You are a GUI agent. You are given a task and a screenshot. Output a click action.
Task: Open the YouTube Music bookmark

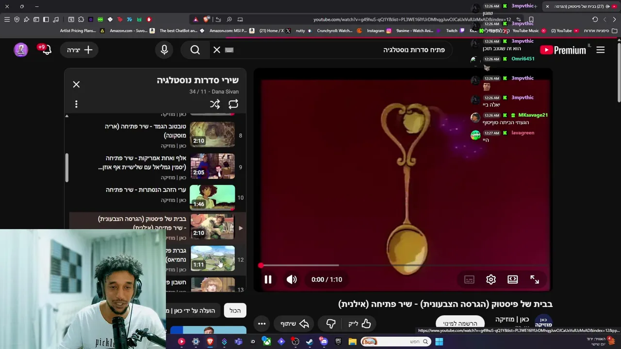(529, 31)
